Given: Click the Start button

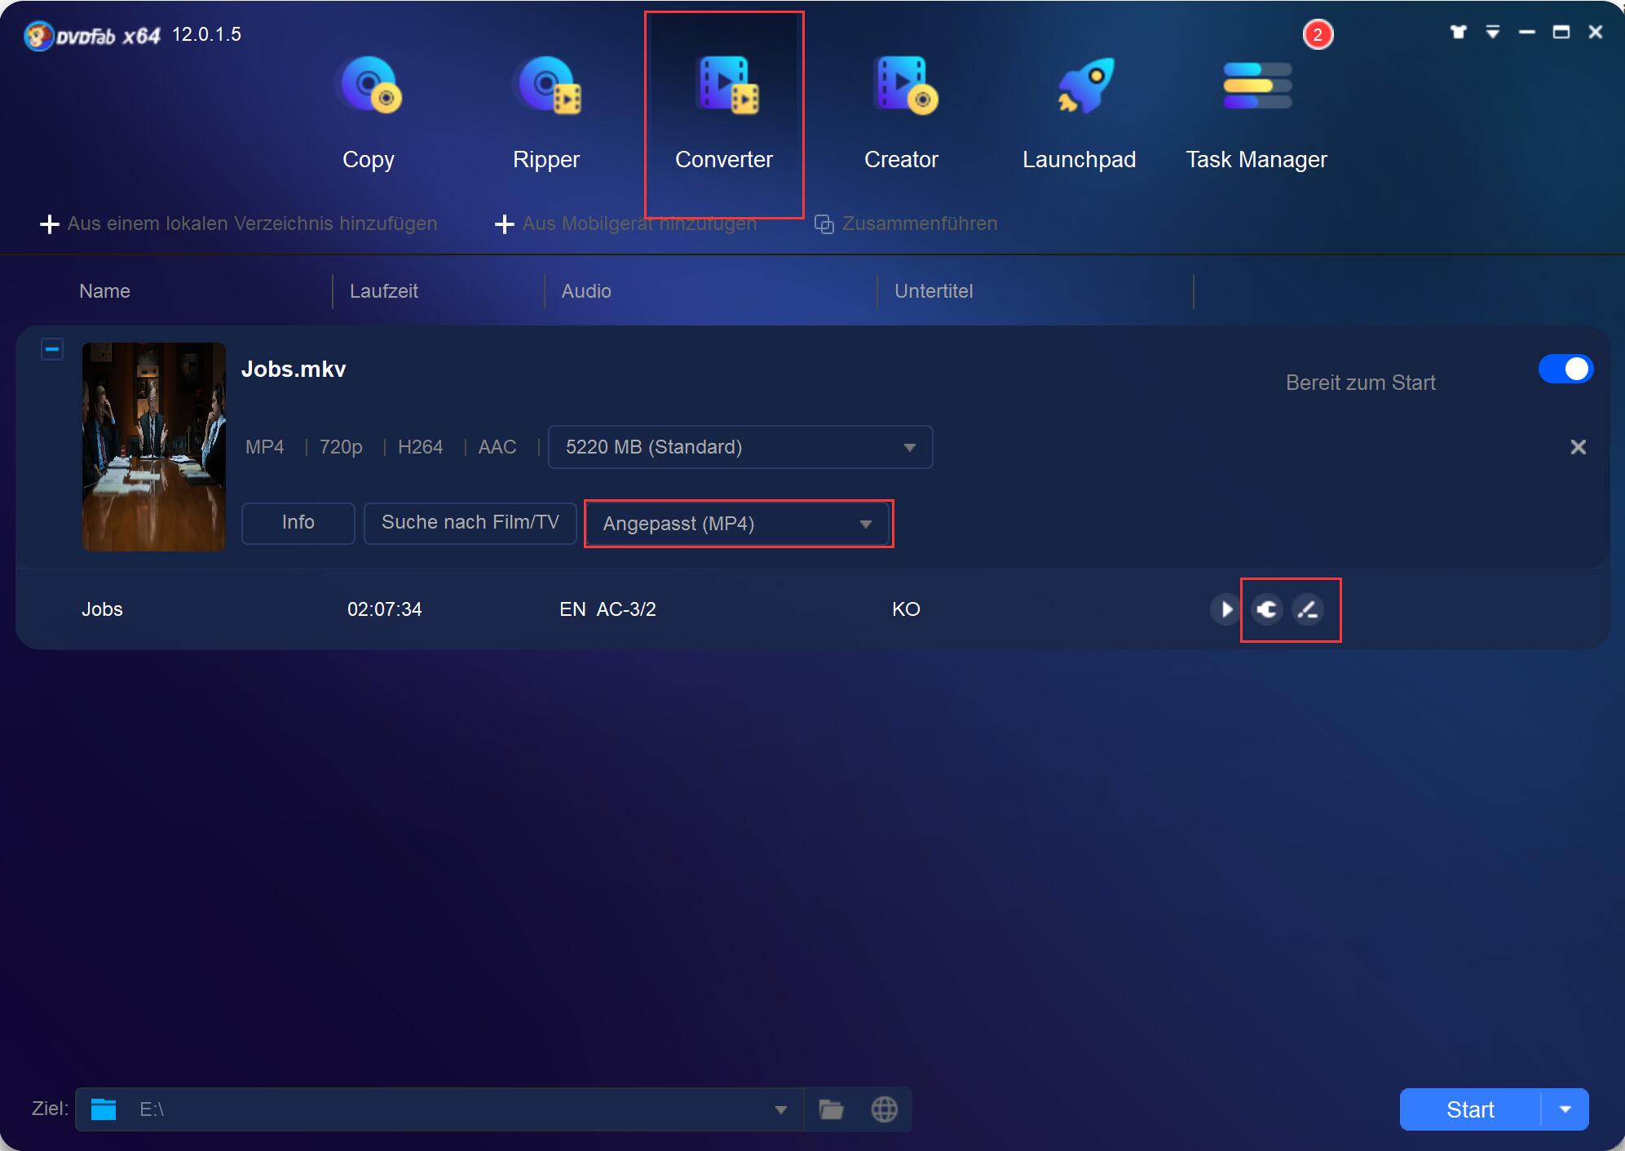Looking at the screenshot, I should (x=1470, y=1109).
